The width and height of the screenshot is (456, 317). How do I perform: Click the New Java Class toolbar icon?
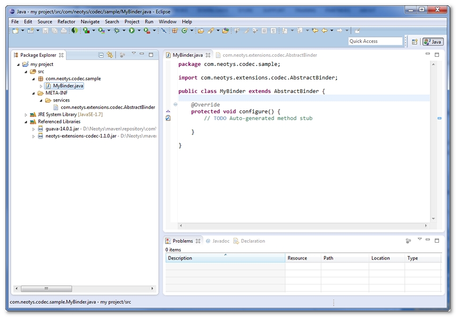[x=184, y=31]
